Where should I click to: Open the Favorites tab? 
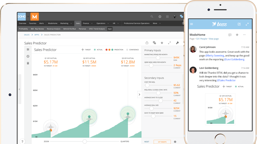[x=33, y=23]
